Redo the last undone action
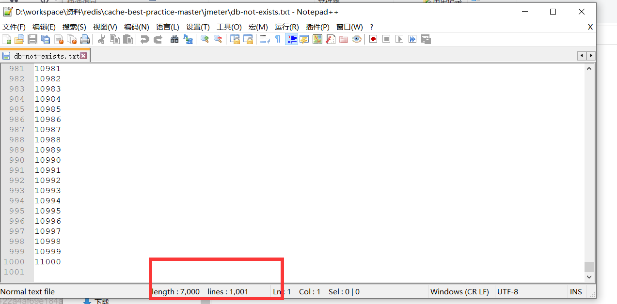This screenshot has height=304, width=617. (158, 39)
